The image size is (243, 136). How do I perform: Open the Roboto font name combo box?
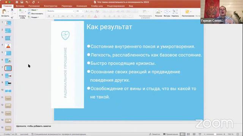(61, 11)
